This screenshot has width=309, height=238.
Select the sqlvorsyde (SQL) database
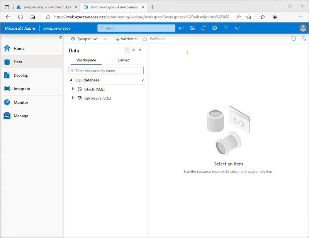[x=98, y=98]
